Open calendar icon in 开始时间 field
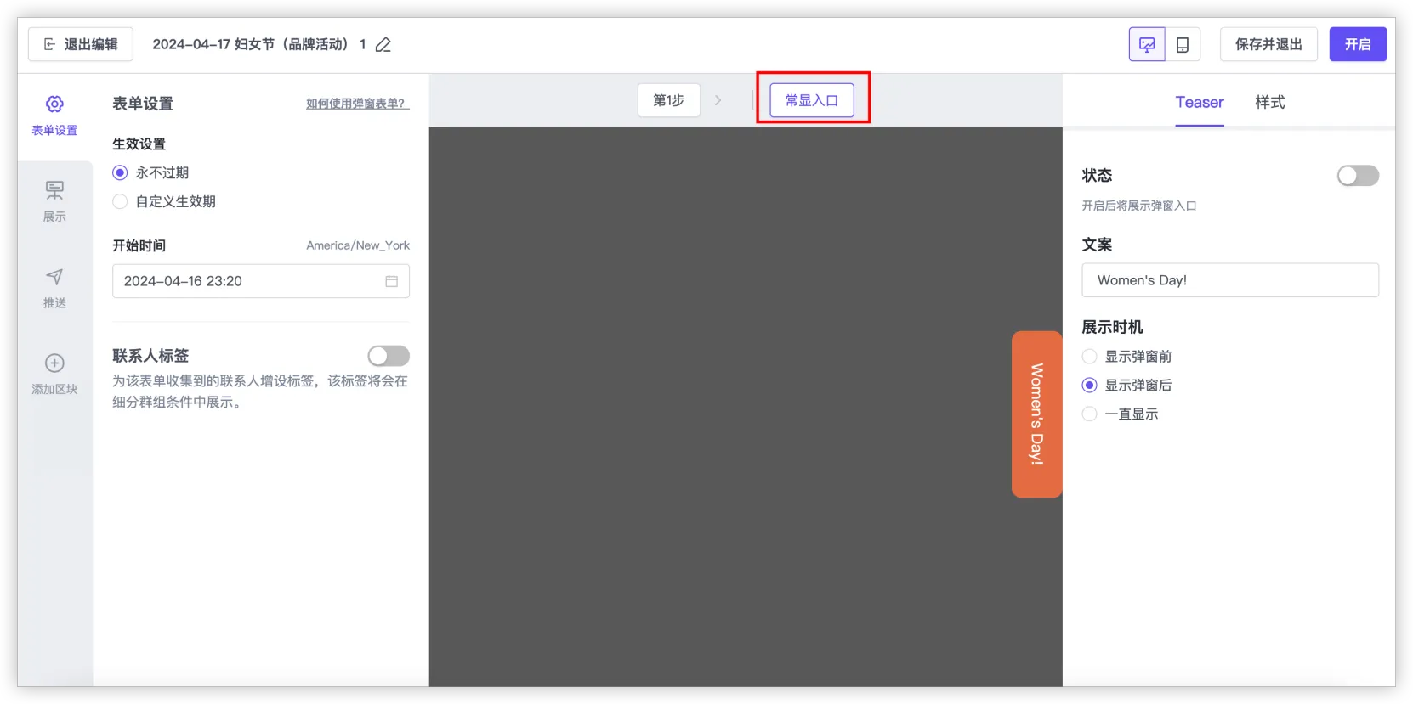The image size is (1413, 704). [391, 281]
